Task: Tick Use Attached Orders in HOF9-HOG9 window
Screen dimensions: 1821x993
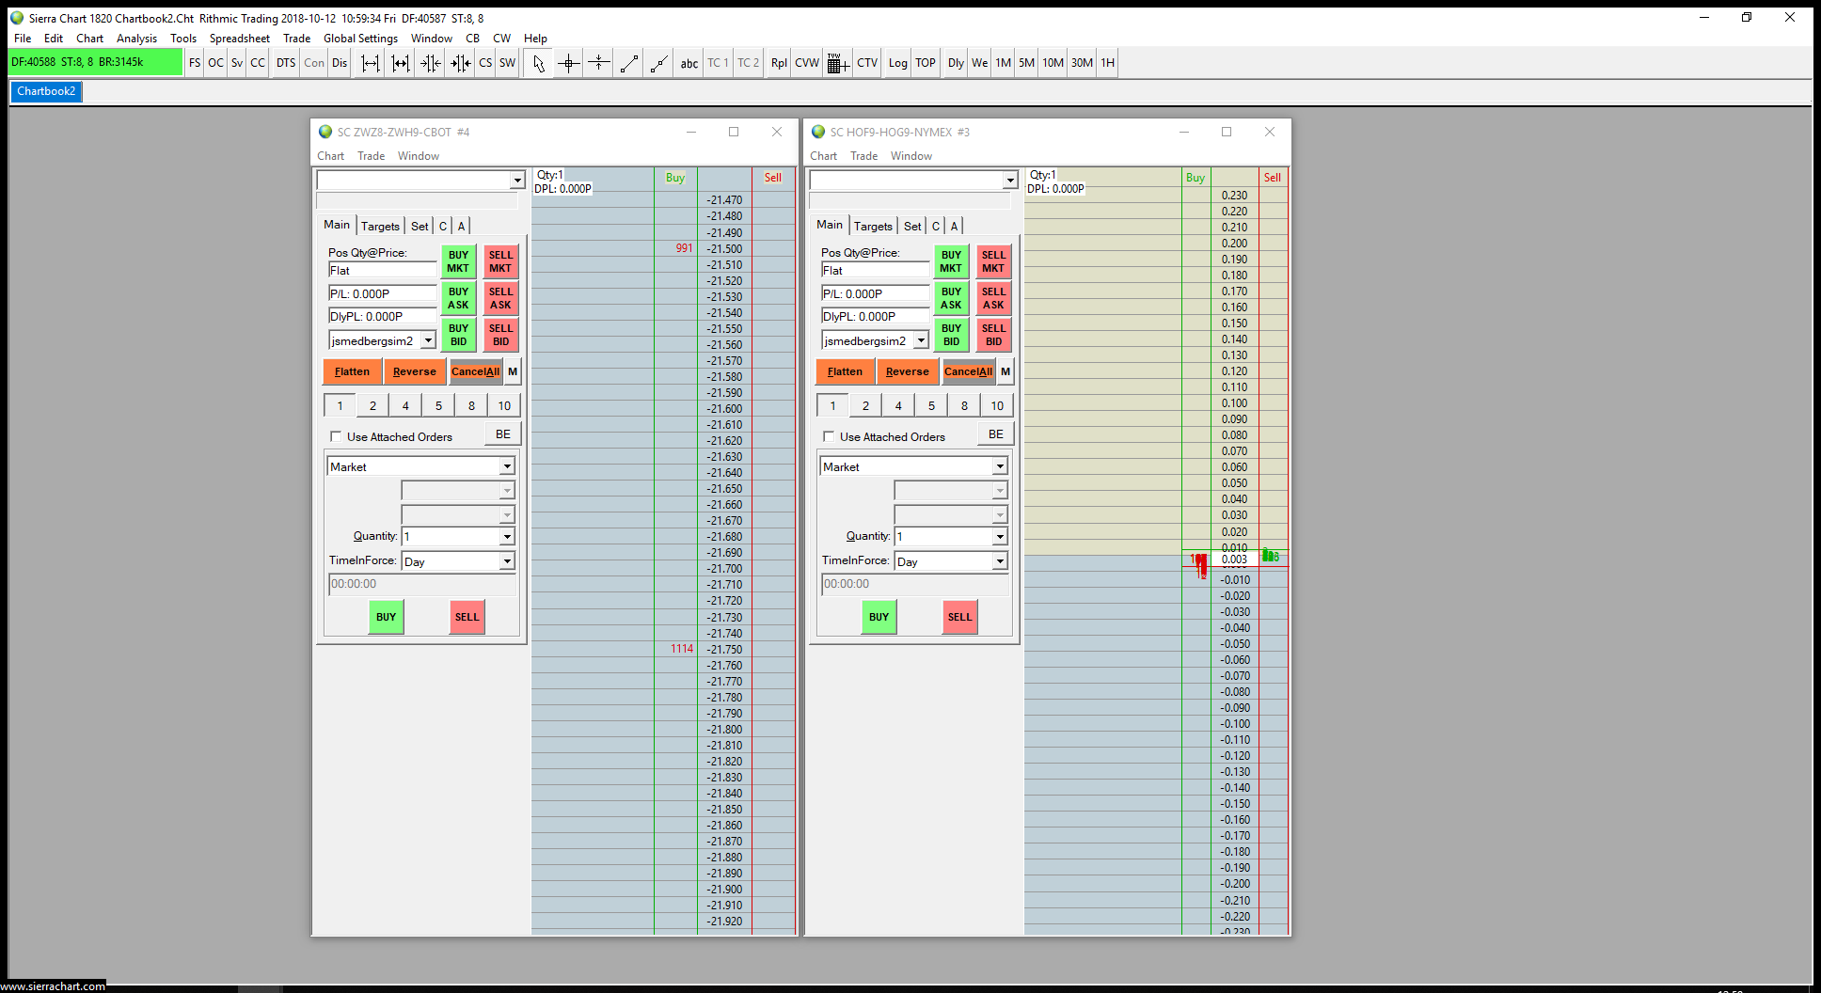Action: (829, 436)
